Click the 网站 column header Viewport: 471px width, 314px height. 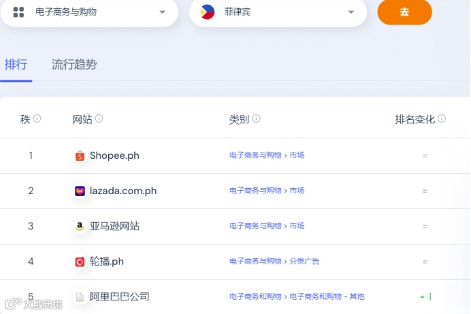82,119
